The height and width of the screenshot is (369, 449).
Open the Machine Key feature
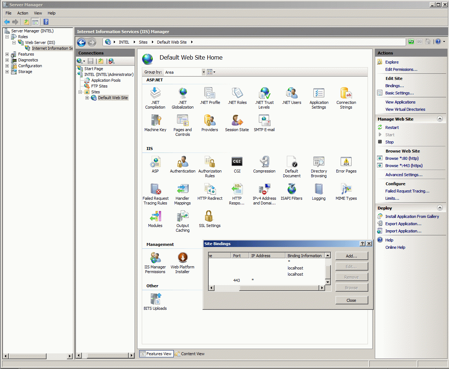pyautogui.click(x=155, y=123)
